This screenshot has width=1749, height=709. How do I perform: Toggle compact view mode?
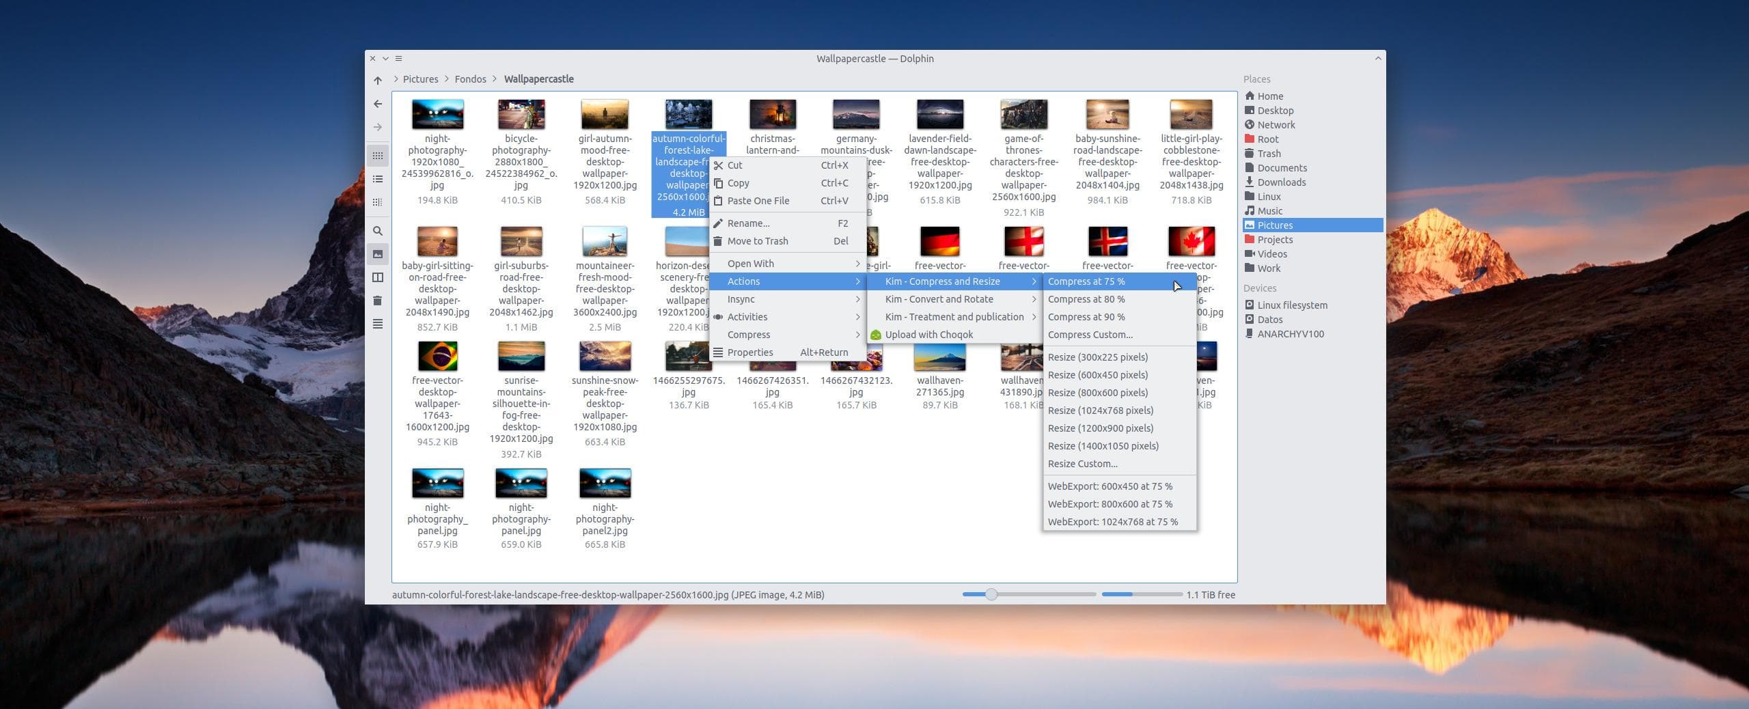[x=378, y=201]
